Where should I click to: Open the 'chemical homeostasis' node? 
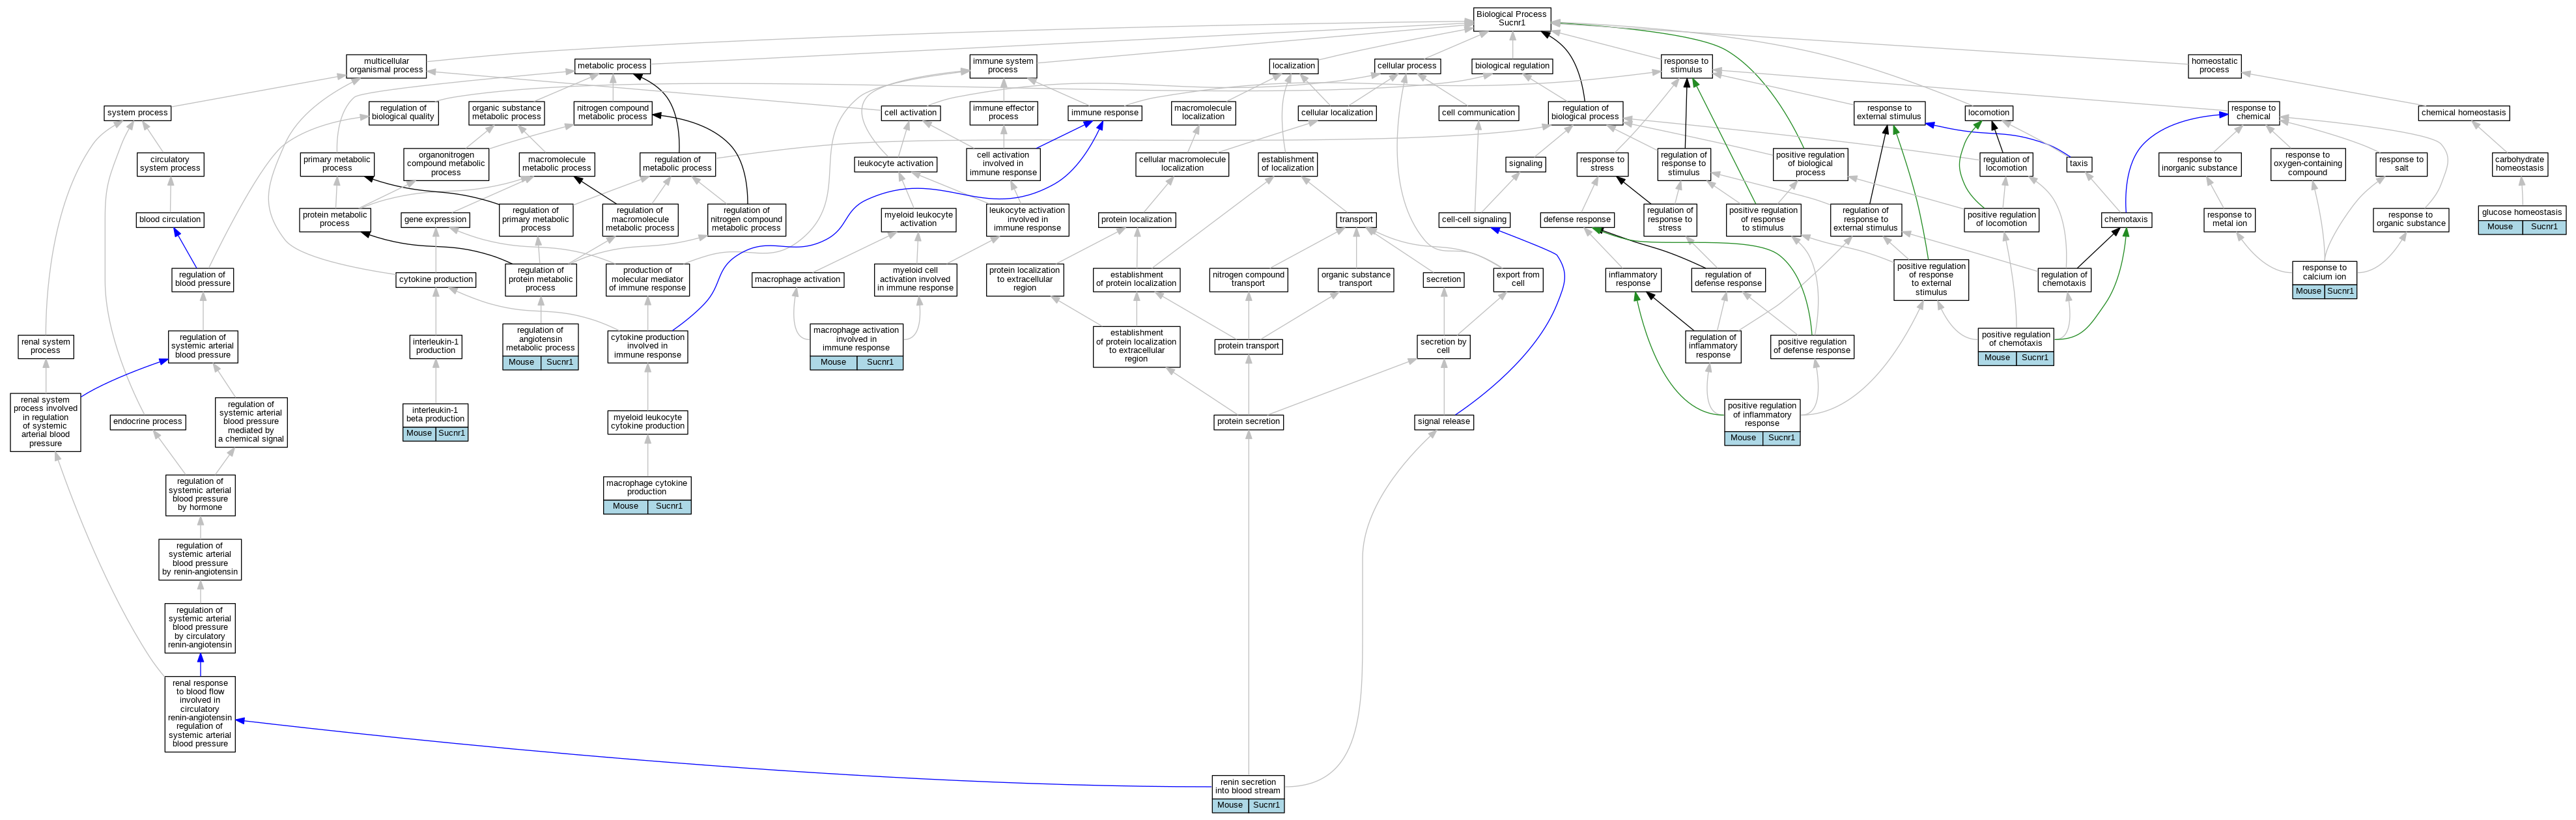[x=2464, y=113]
